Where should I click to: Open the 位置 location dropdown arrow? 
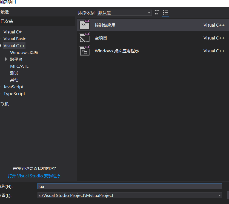(x=219, y=195)
